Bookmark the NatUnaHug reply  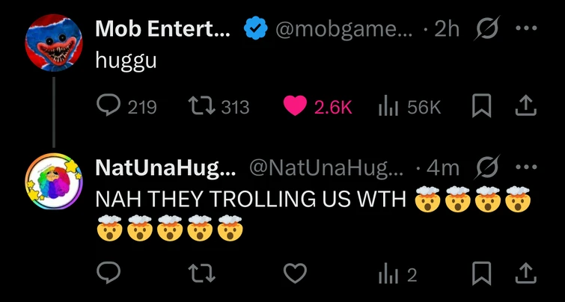481,274
